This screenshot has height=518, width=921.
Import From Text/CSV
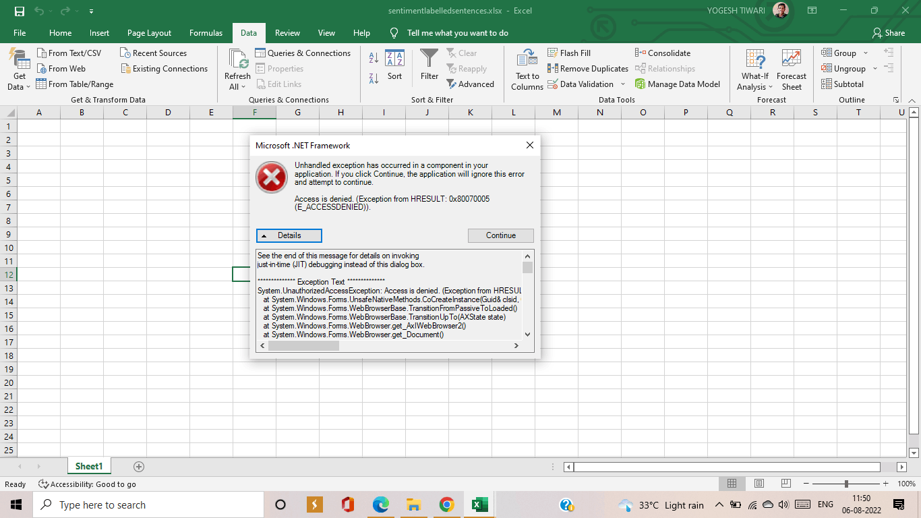(69, 53)
